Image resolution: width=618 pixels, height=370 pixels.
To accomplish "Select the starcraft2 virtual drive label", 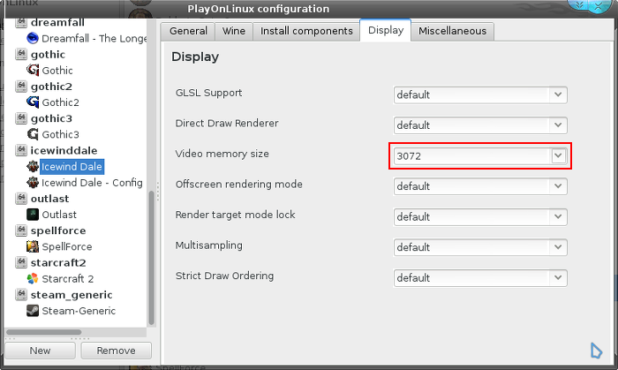I will point(58,263).
